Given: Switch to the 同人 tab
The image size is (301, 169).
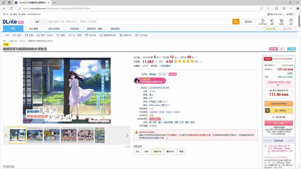Looking at the screenshot, I should (13, 29).
